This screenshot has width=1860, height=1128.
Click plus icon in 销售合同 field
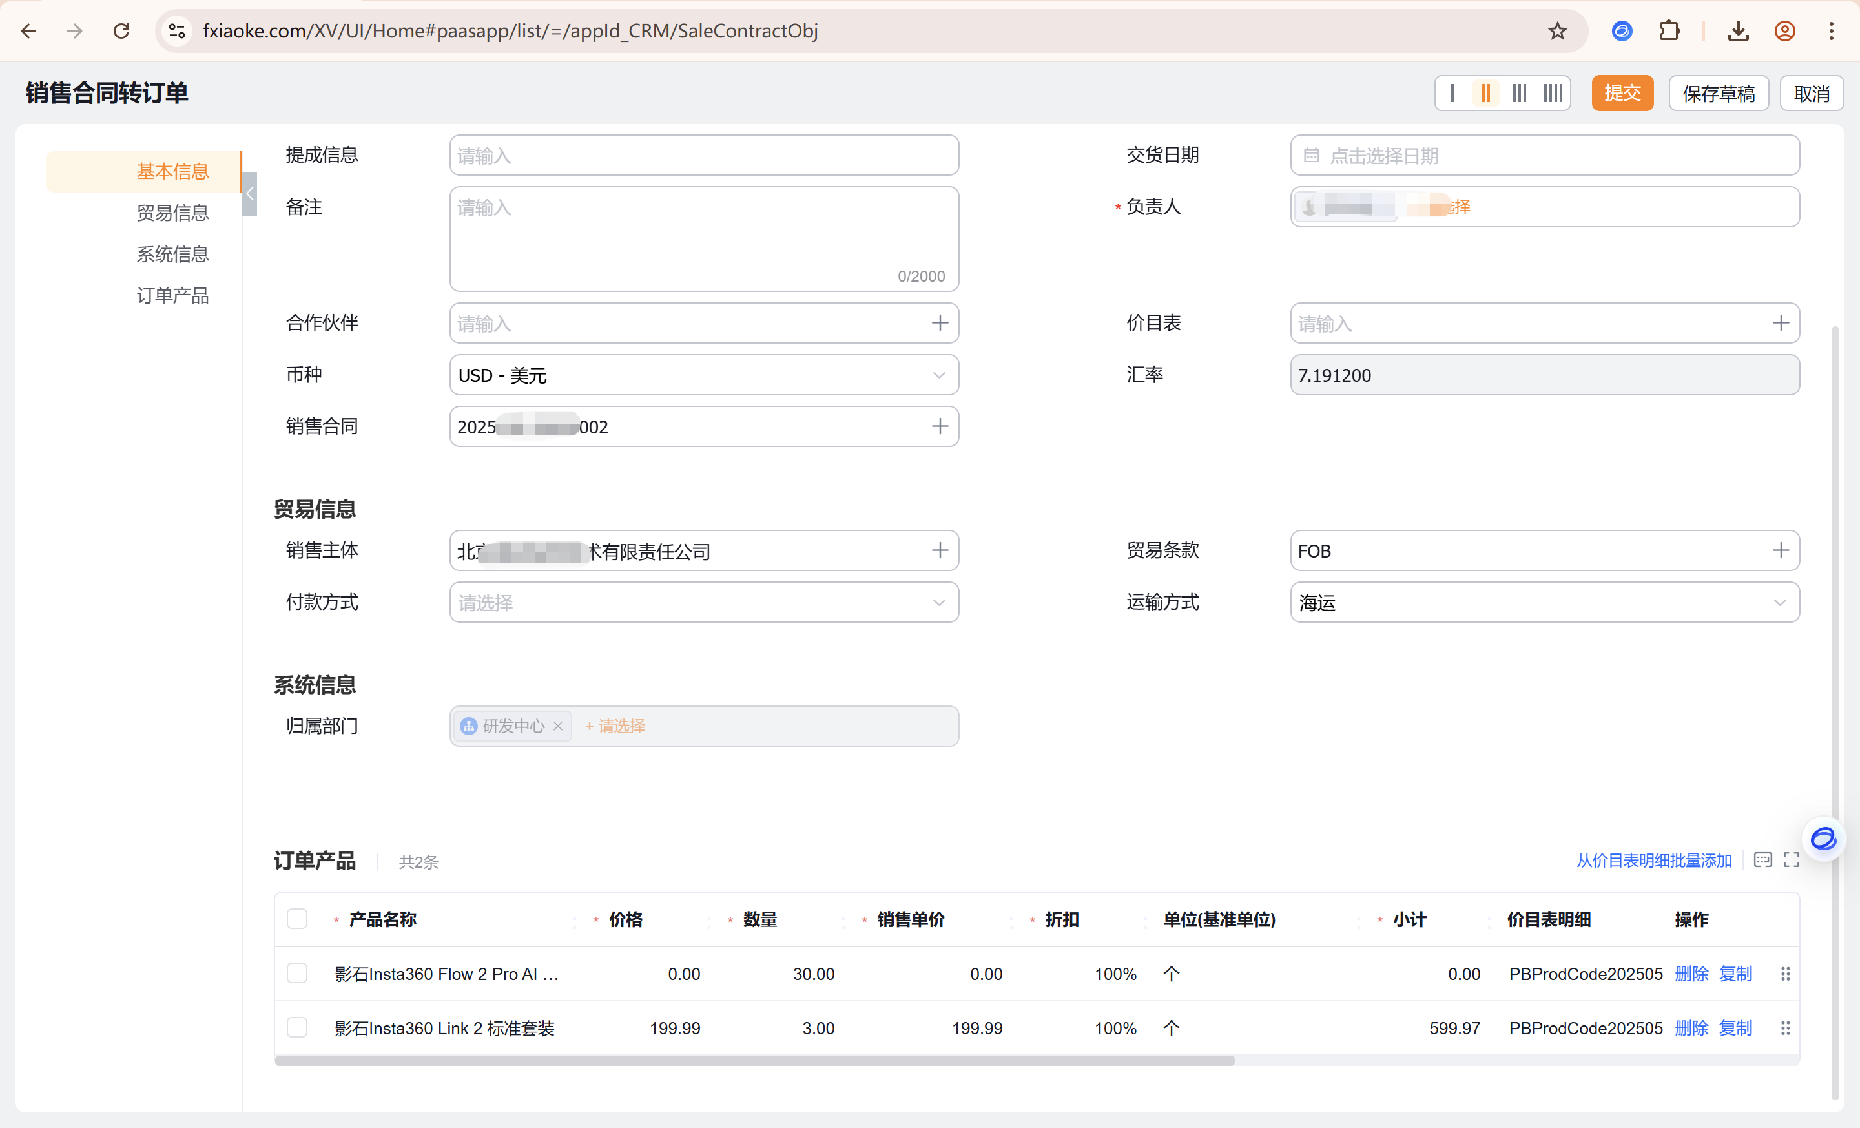939,426
